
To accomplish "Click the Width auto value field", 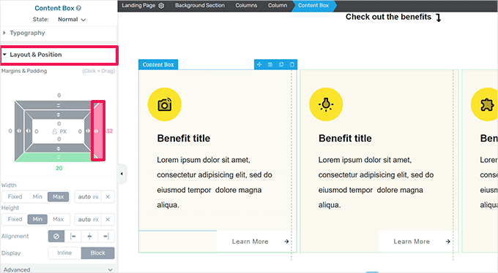I will pos(88,197).
